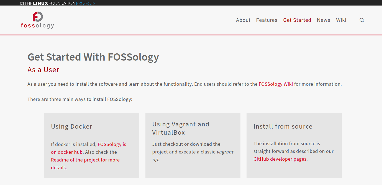Follow the FOSSology Wiki link in paragraph
The height and width of the screenshot is (185, 382).
point(275,84)
